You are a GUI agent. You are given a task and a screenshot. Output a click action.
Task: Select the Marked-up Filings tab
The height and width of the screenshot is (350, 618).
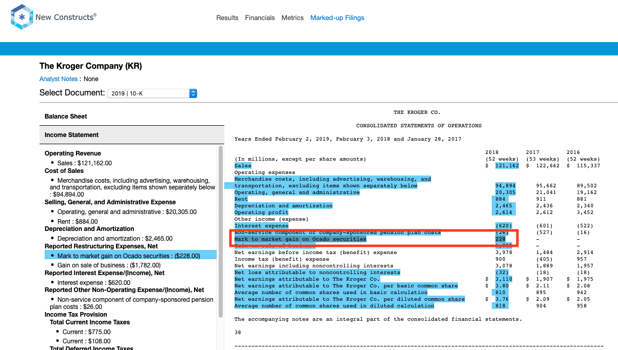tap(337, 18)
